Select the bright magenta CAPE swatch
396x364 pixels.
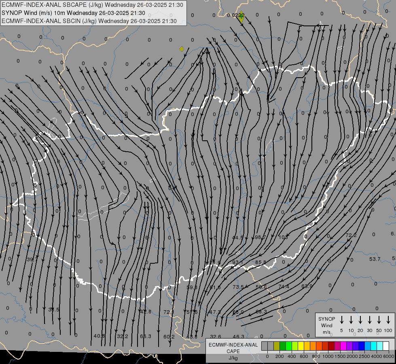(x=343, y=346)
